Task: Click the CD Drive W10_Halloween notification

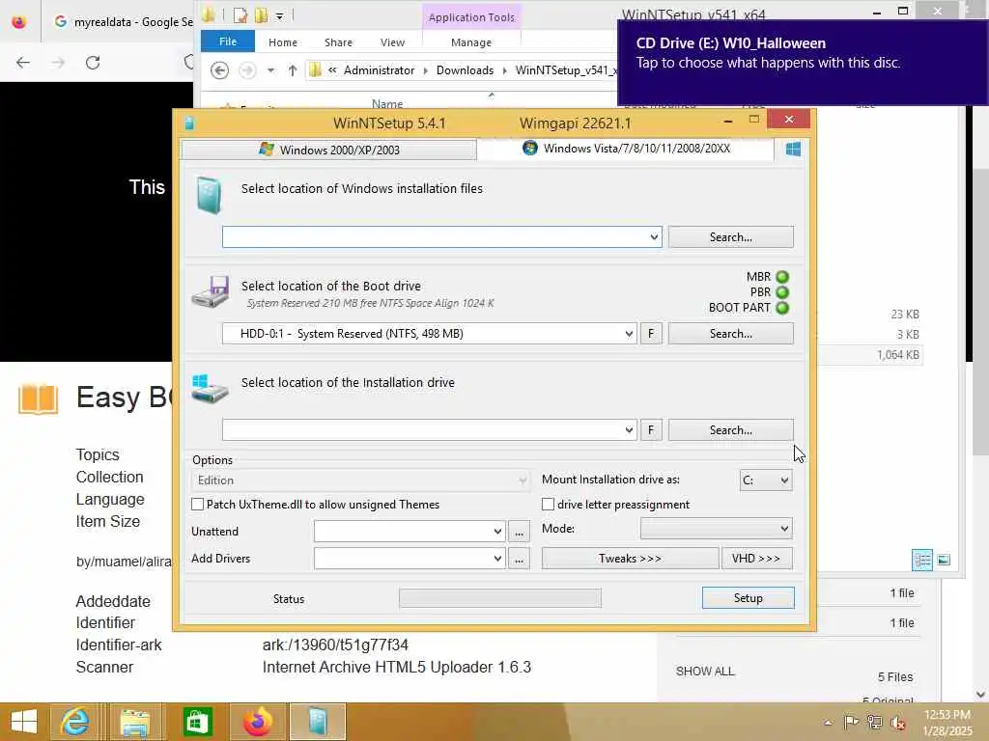Action: [x=803, y=62]
